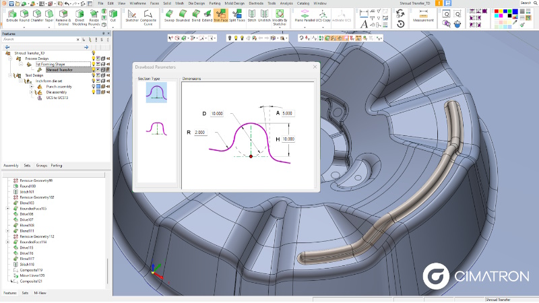Select the Chamfer tool
539x303 pixels.
pyautogui.click(x=37, y=15)
